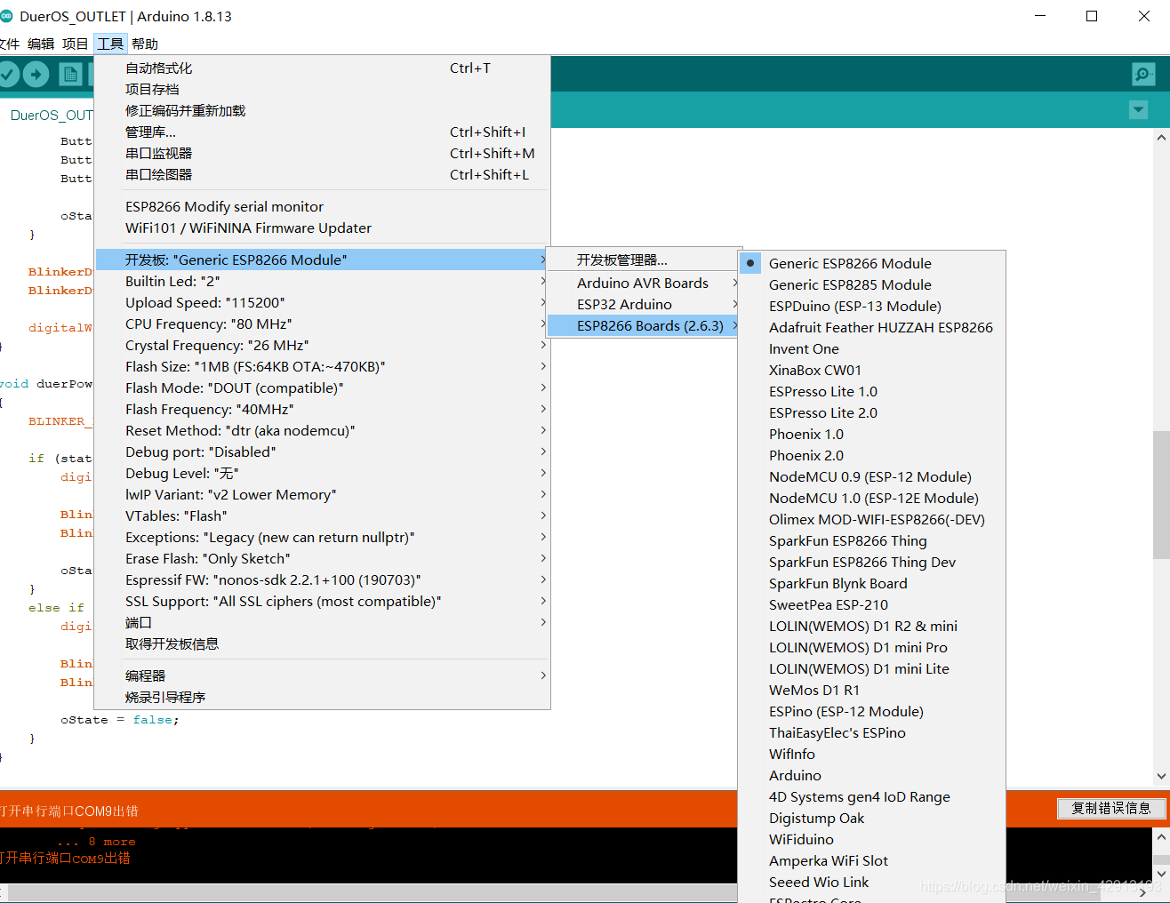Open the tab options dropdown arrow
The height and width of the screenshot is (903, 1170).
coord(1138,109)
